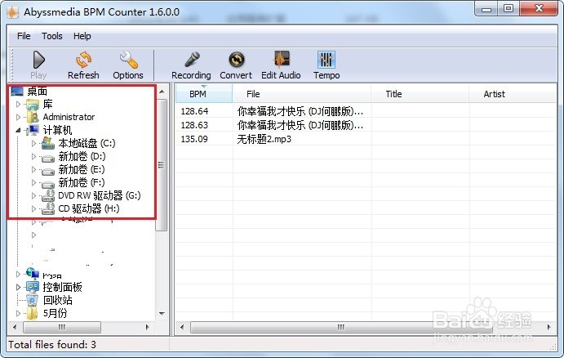Image resolution: width=564 pixels, height=358 pixels.
Task: Expand the CD 驱动器 (H:) node
Action: (x=33, y=208)
